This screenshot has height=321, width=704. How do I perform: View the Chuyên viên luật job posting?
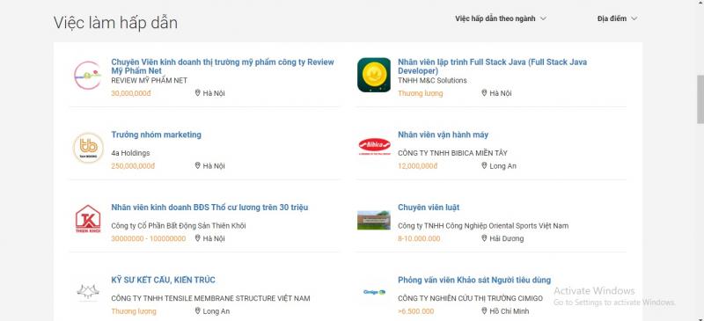click(x=429, y=208)
